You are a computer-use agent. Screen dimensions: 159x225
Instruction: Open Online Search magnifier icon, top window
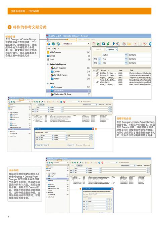click(104, 44)
